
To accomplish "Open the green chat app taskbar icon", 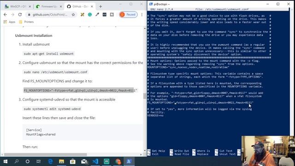I will tap(106, 161).
